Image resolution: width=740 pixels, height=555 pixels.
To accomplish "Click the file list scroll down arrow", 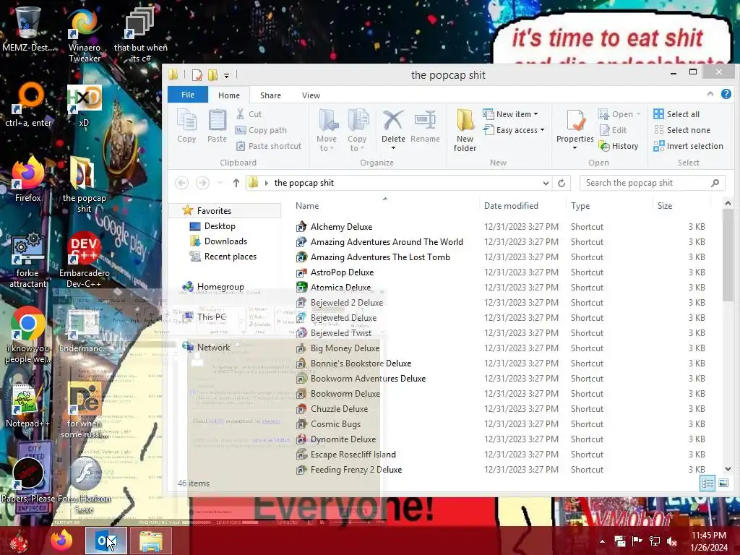I will click(728, 469).
